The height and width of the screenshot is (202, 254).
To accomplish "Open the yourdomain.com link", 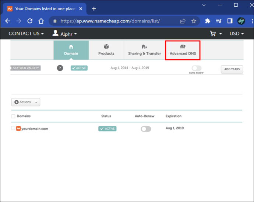I will click(35, 129).
